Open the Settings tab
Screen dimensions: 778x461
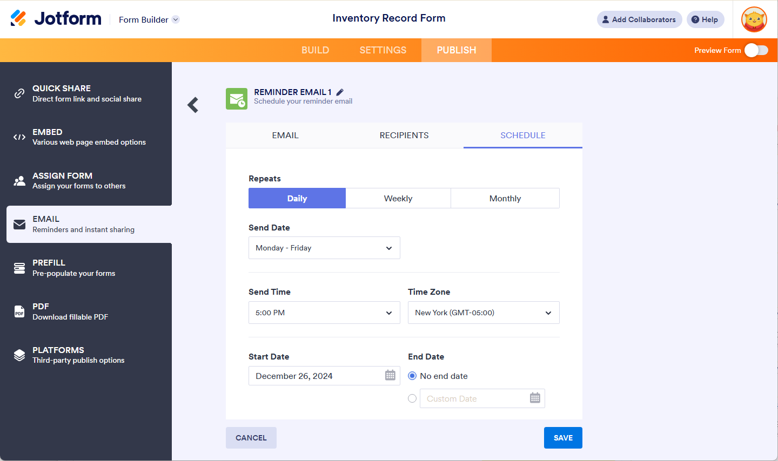tap(383, 50)
